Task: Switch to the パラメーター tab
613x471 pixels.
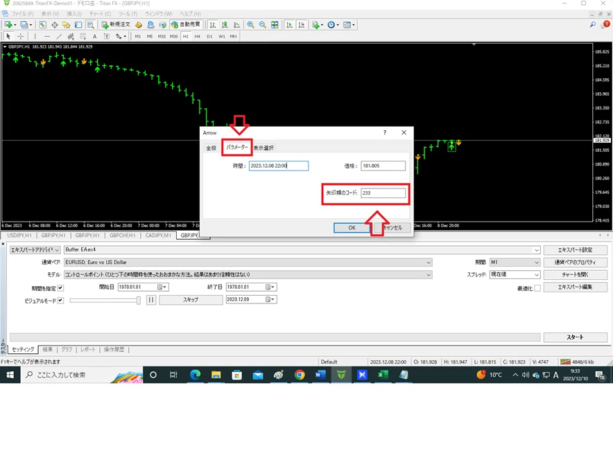Action: (x=237, y=148)
